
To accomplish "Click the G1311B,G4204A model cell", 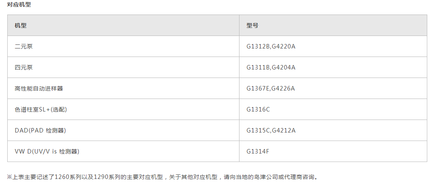I will pos(333,67).
